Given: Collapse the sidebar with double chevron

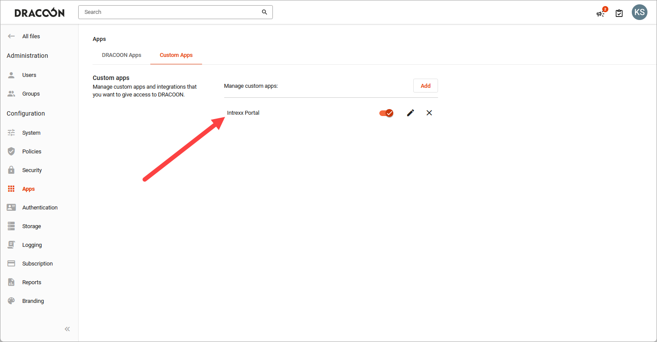Looking at the screenshot, I should click(x=67, y=329).
